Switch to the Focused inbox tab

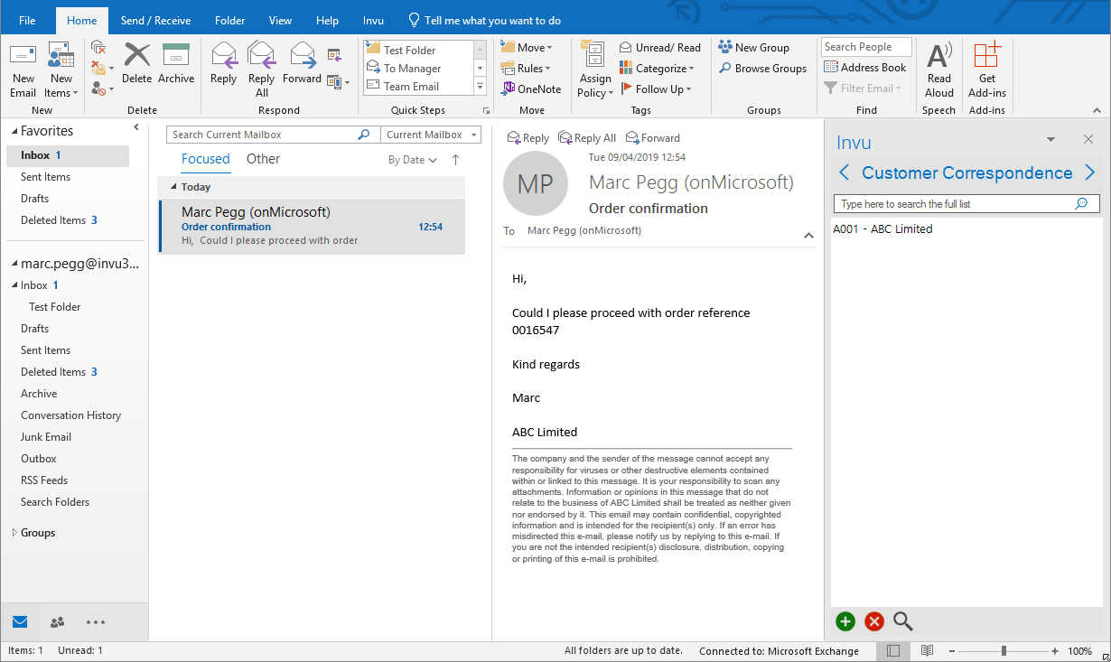click(x=206, y=159)
